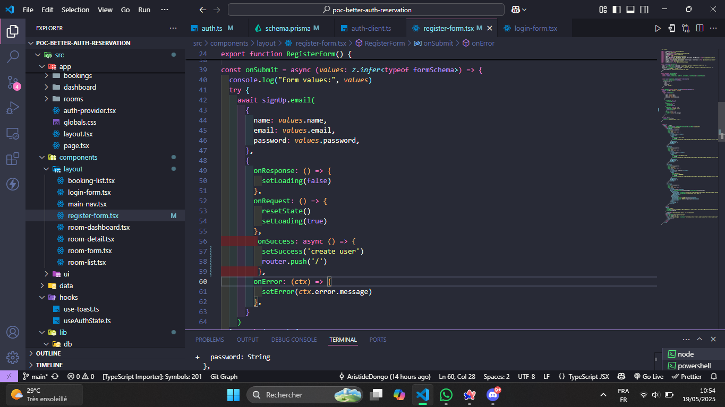Toggle the secondary side bar layout
Image resolution: width=725 pixels, height=407 pixels.
[x=644, y=10]
